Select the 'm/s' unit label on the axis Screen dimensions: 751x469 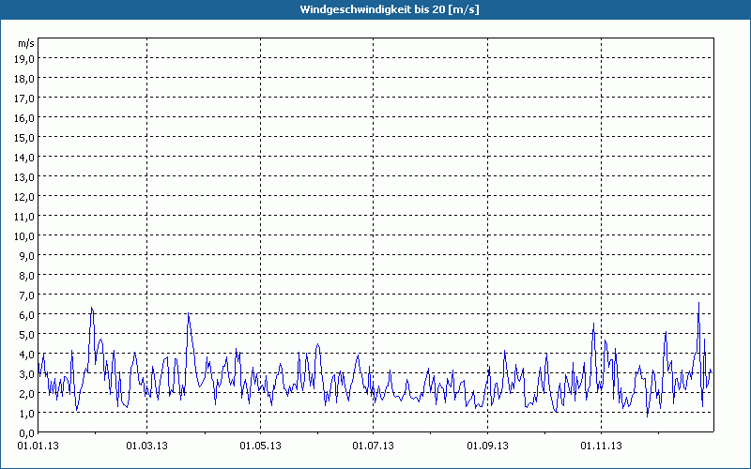click(26, 43)
